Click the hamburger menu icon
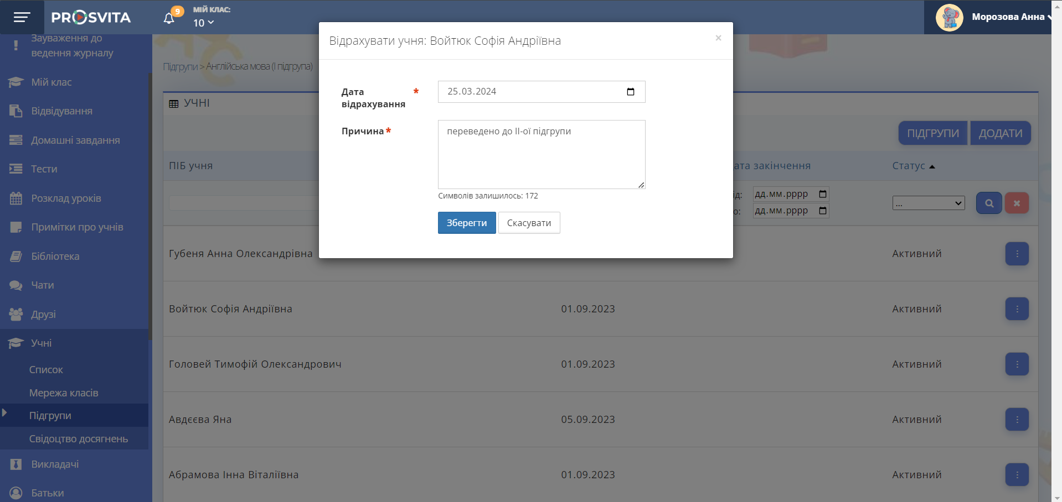The width and height of the screenshot is (1062, 502). (x=22, y=17)
